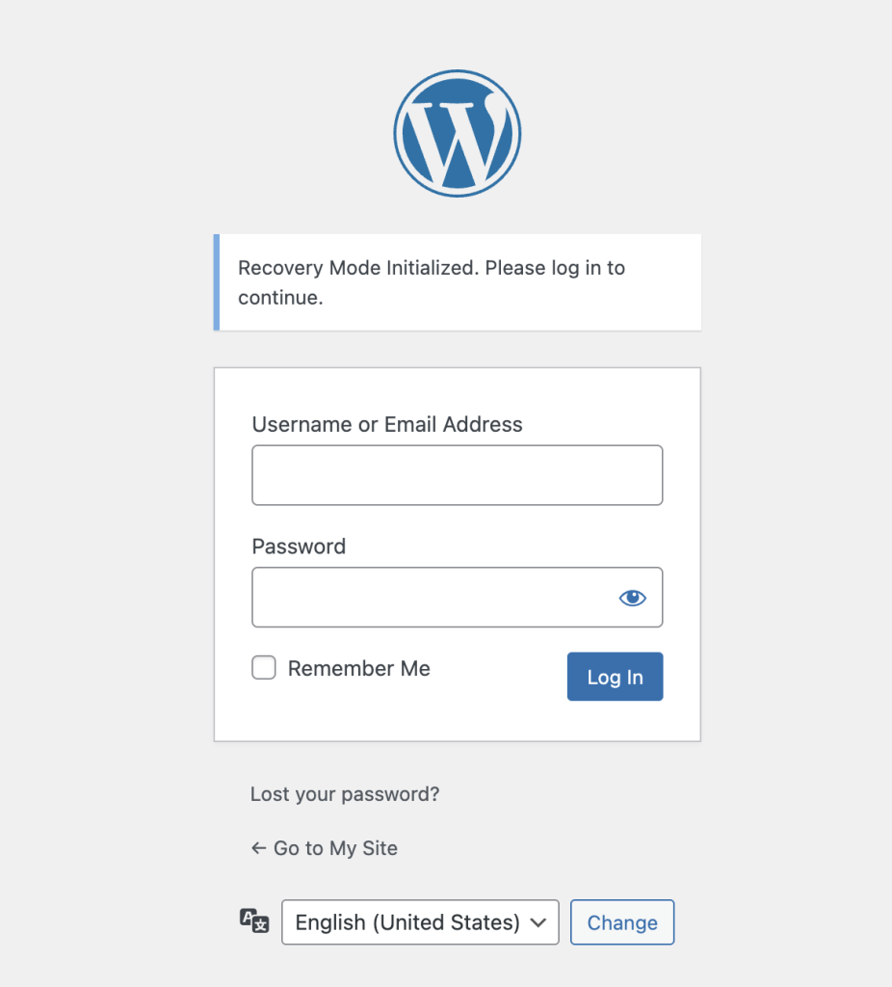Open the Lost your password? link

point(344,794)
